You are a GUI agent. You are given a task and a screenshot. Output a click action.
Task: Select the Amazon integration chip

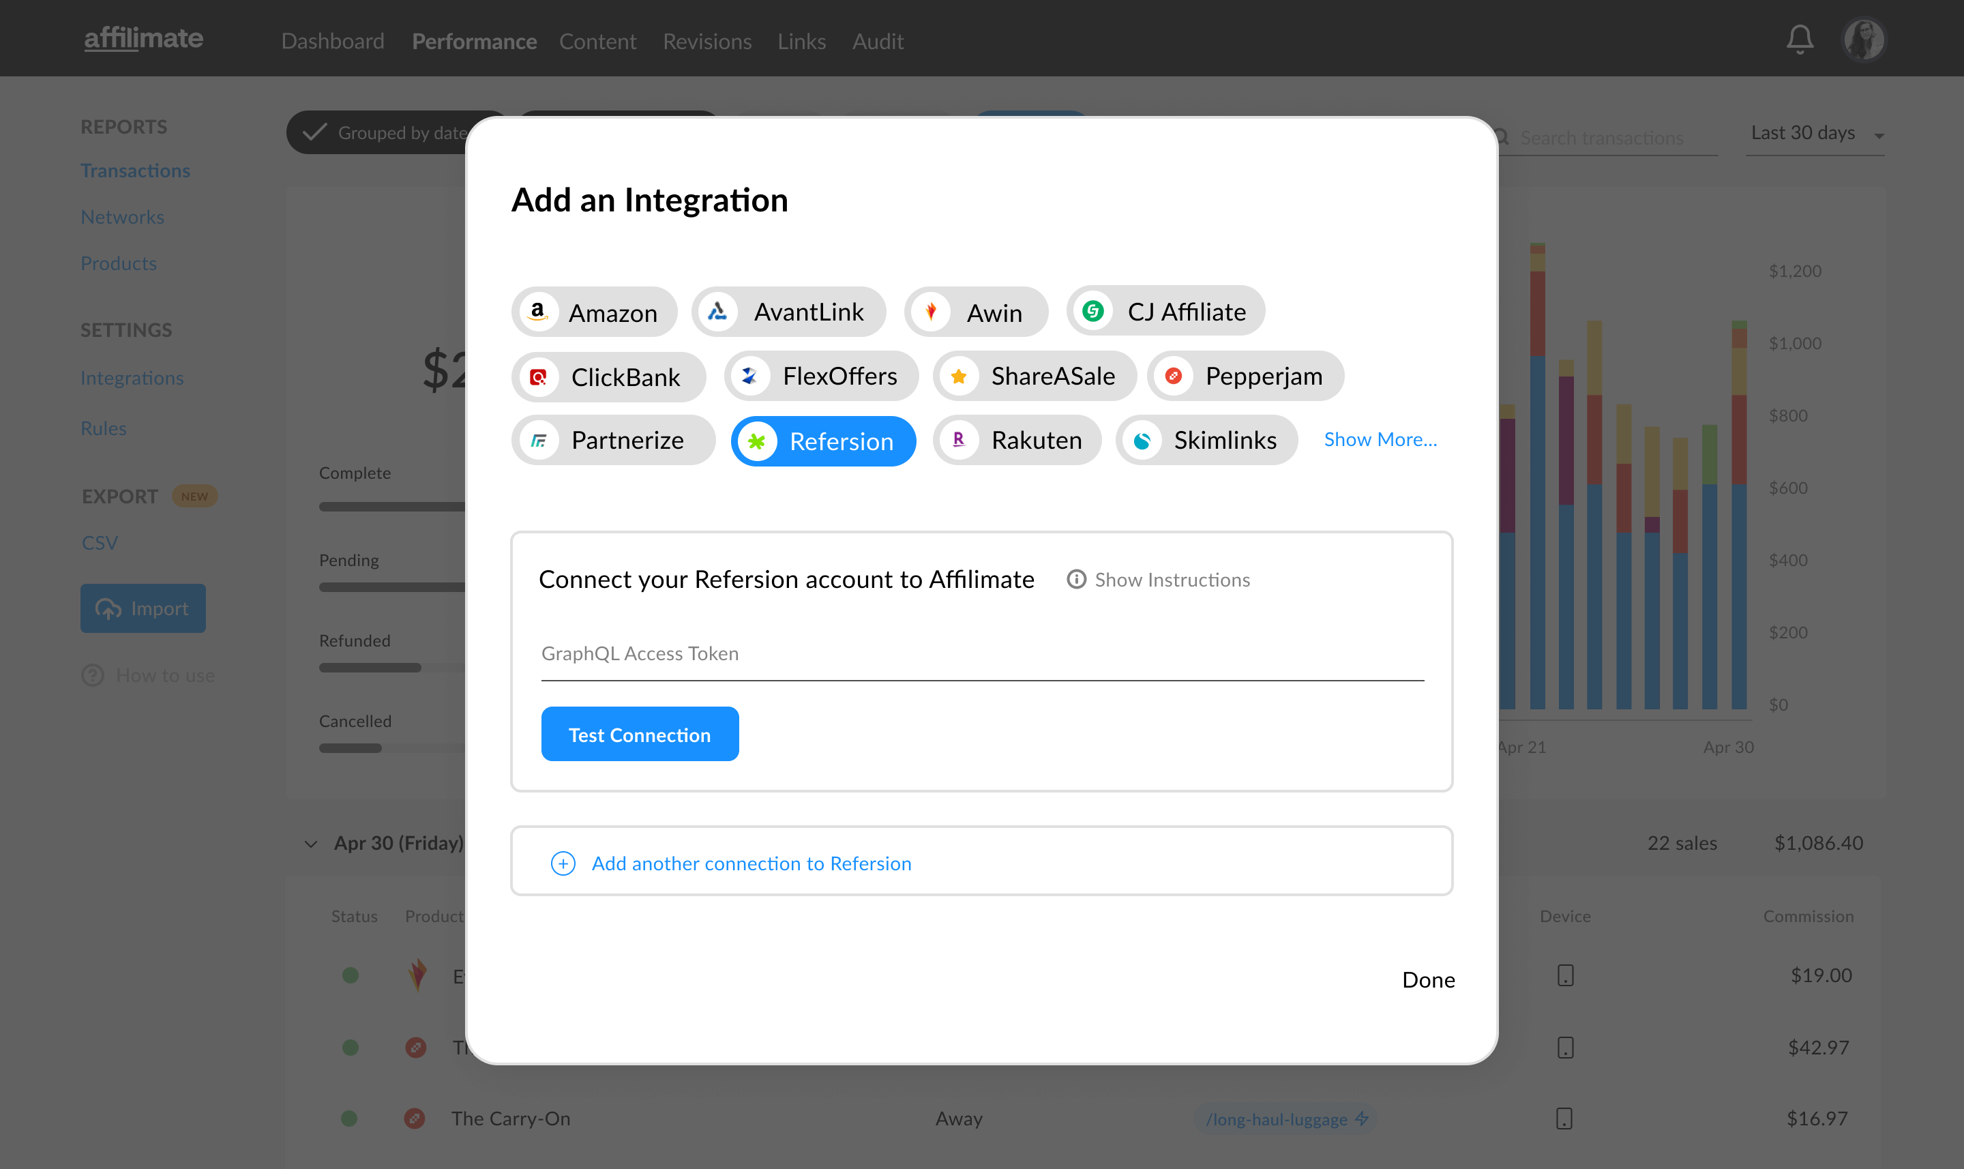tap(595, 312)
